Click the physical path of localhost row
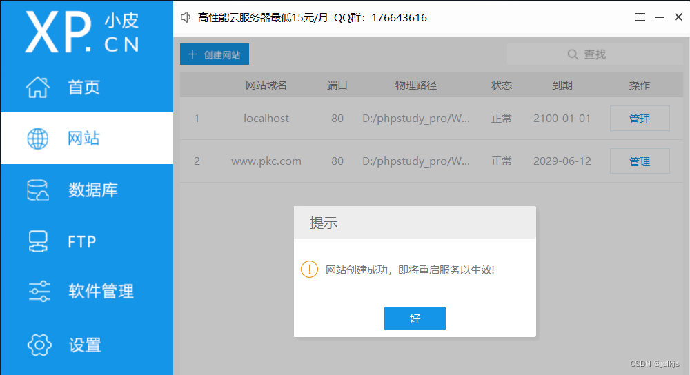Image resolution: width=690 pixels, height=375 pixels. (416, 119)
